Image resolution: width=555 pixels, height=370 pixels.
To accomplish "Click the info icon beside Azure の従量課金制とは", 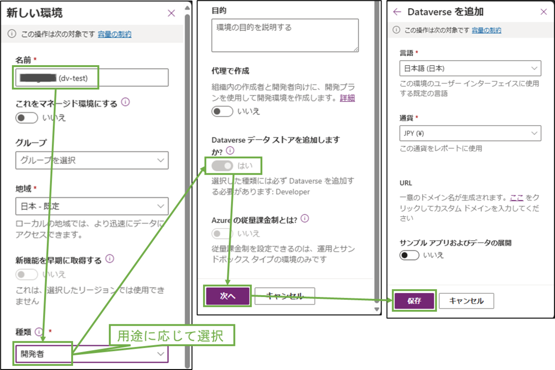I will point(304,218).
